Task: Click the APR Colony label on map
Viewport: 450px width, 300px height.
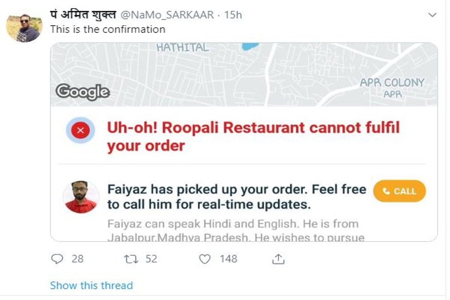Action: click(x=392, y=83)
